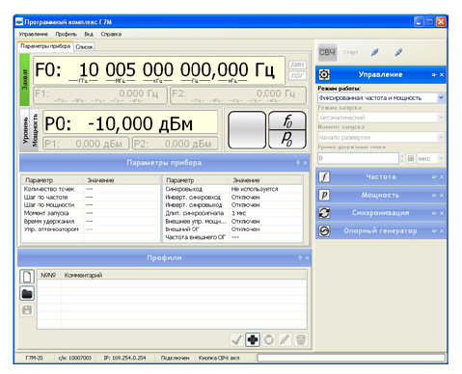Toggle the СВЧ output button

327,52
